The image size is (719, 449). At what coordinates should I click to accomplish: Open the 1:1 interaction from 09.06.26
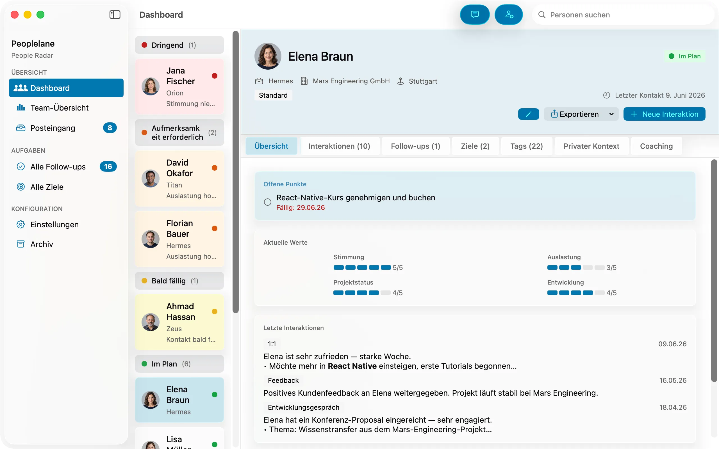475,355
